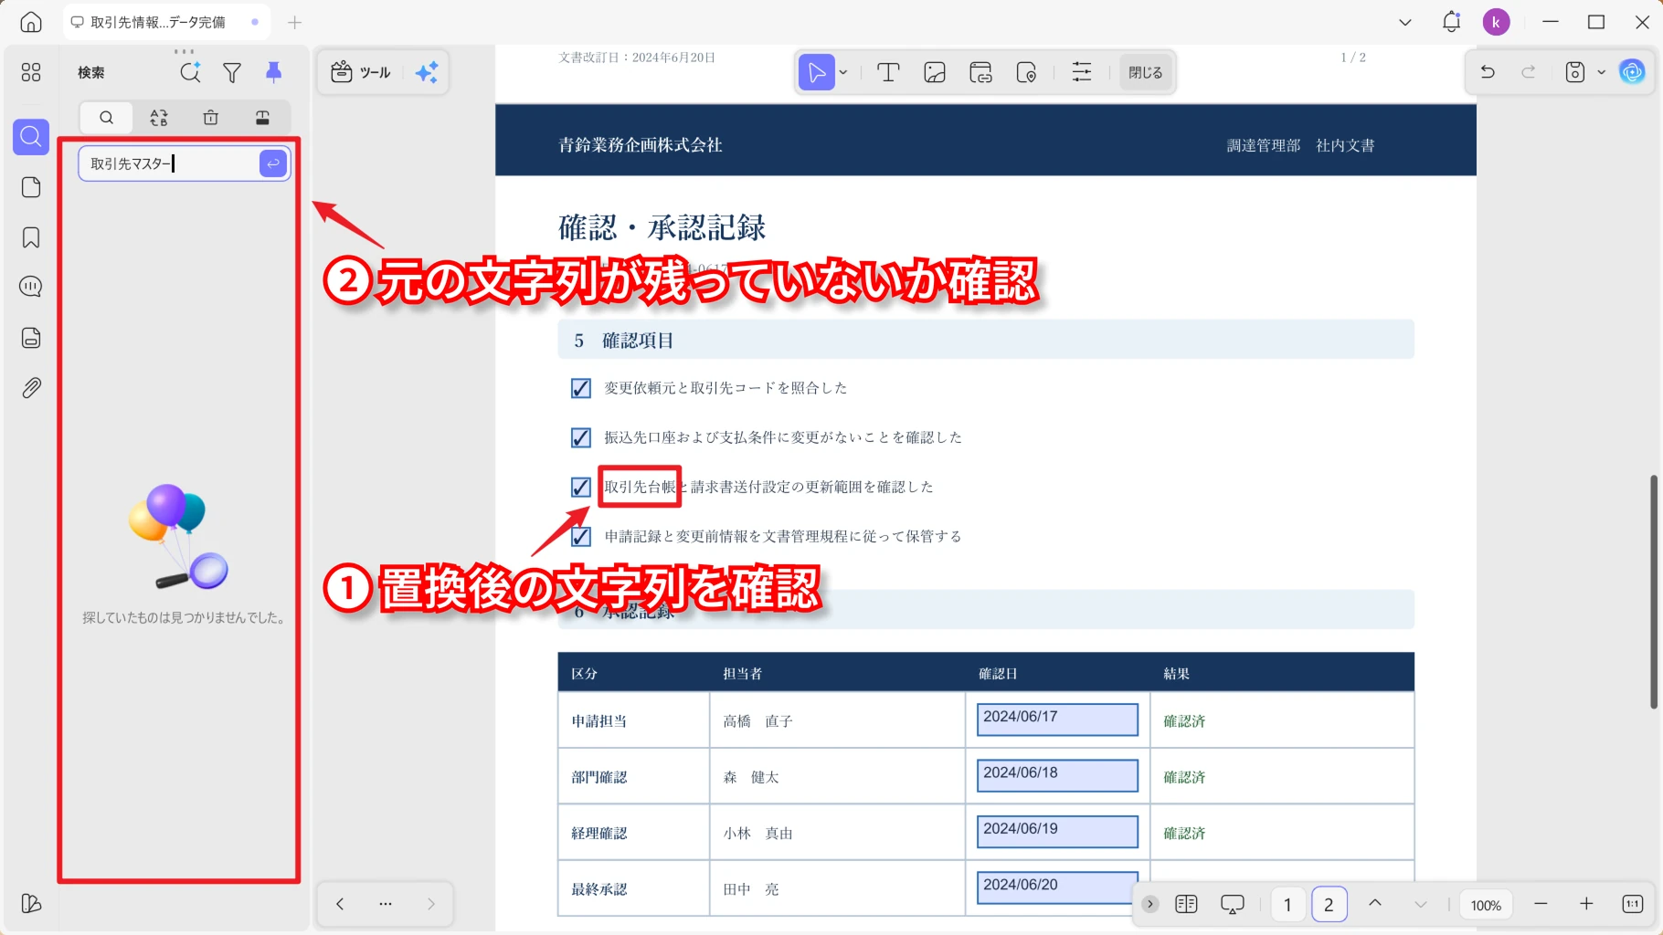Expand the selection tool dropdown arrow
Viewport: 1663px width, 935px height.
[x=843, y=72]
